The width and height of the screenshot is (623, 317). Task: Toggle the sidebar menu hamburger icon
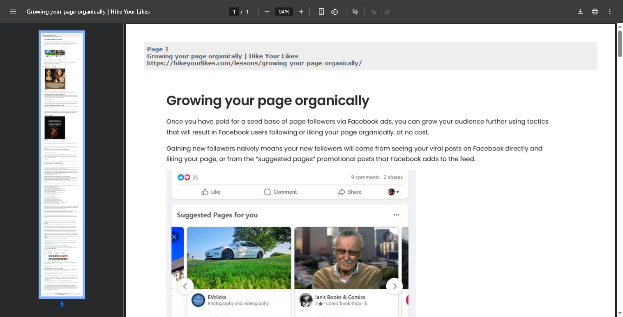pyautogui.click(x=13, y=12)
